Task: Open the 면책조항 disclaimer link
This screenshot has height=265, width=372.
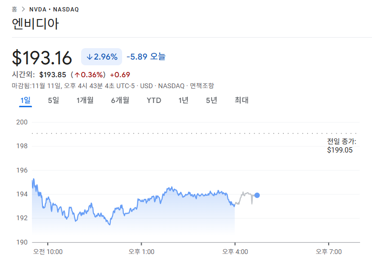Action: point(202,86)
